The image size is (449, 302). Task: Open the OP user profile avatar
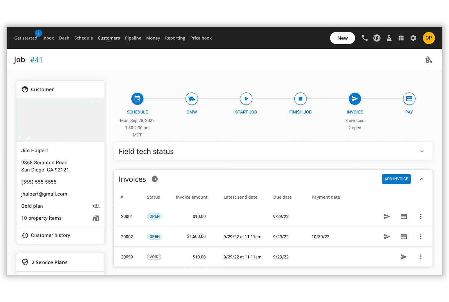point(429,38)
